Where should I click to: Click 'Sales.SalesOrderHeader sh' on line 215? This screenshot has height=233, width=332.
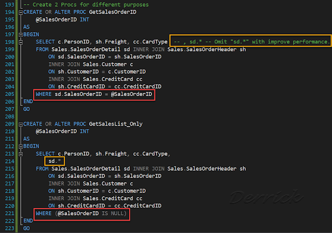click(x=206, y=169)
